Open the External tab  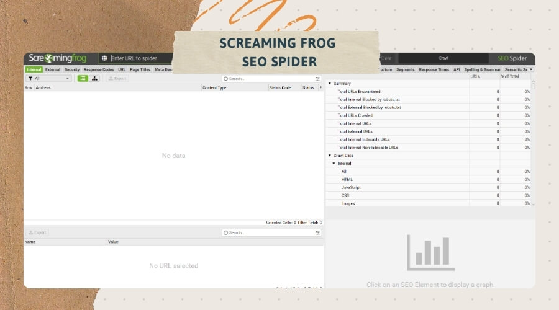pos(53,70)
